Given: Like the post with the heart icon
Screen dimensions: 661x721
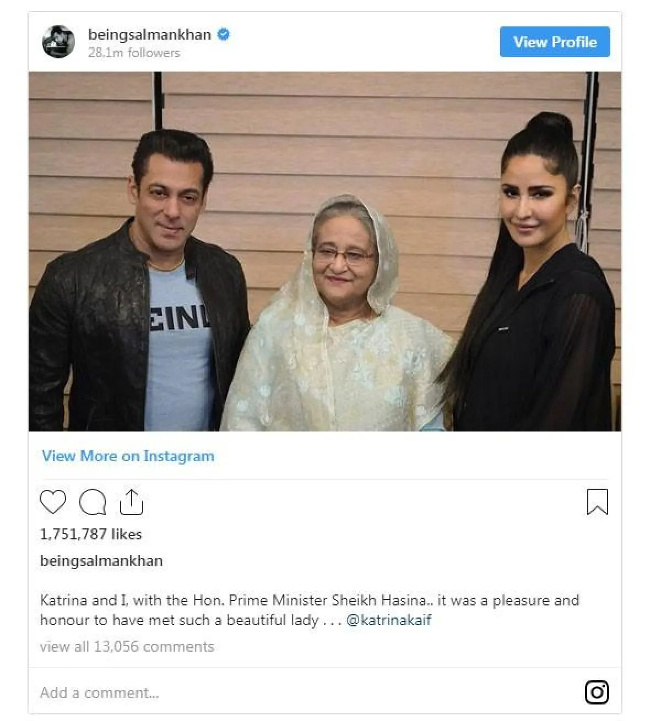Looking at the screenshot, I should 53,502.
